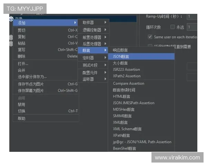Click the 循环次数 input field
207x166 pixels.
pos(192,27)
